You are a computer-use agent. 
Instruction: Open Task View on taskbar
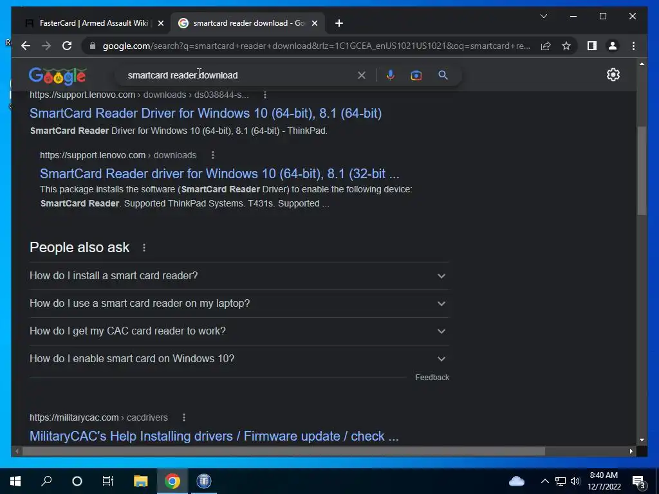(108, 481)
